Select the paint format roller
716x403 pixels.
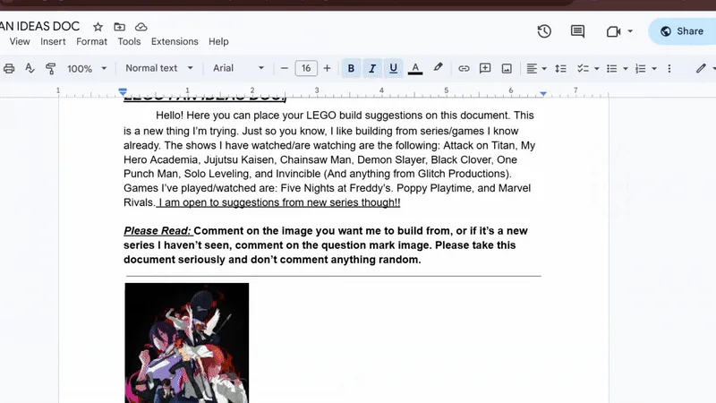pyautogui.click(x=51, y=69)
